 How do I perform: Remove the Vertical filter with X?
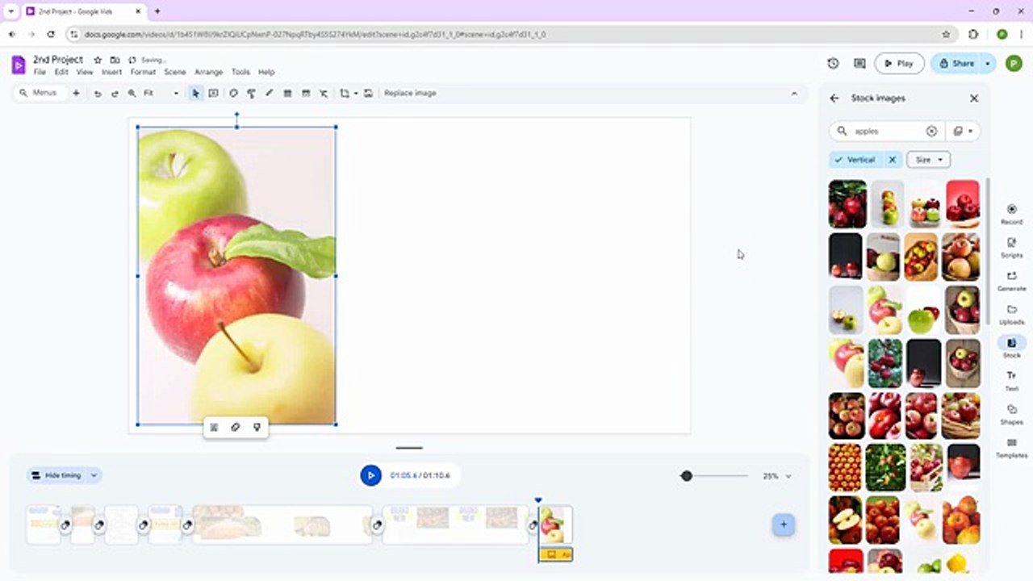point(893,160)
